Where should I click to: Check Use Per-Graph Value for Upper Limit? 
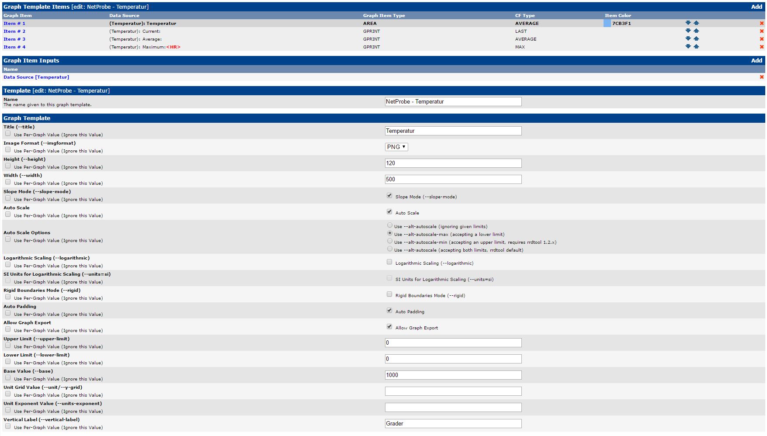tap(8, 346)
